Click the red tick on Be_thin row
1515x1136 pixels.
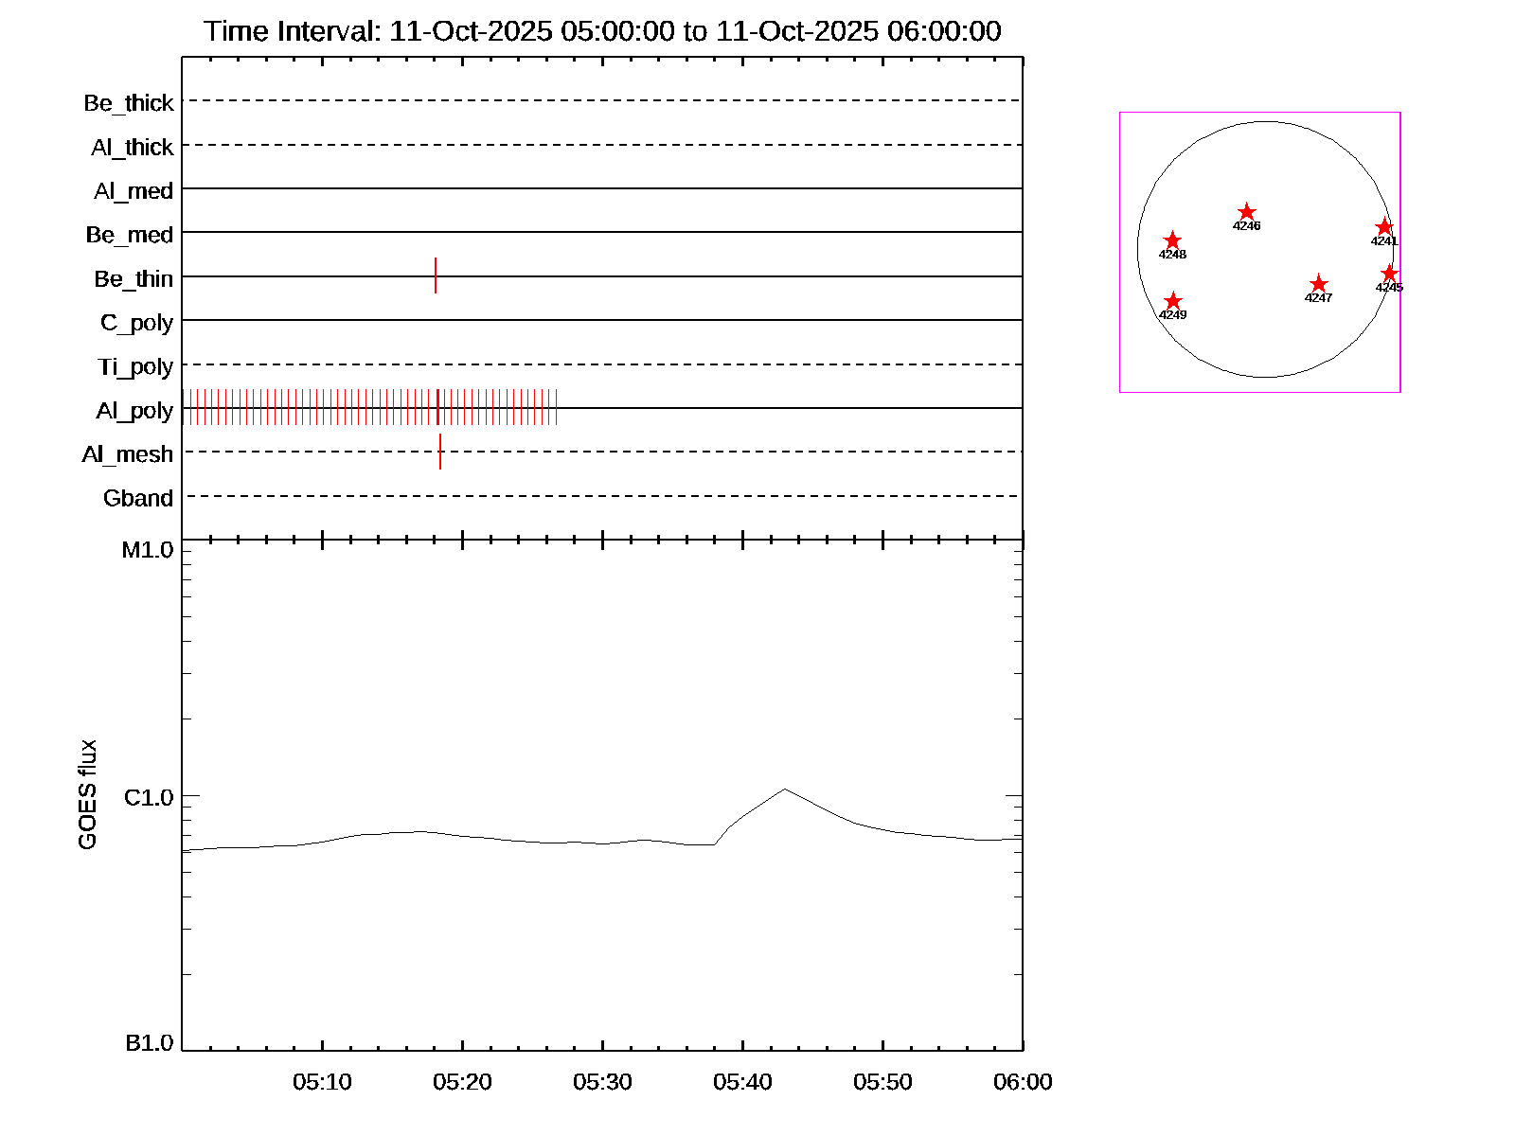pyautogui.click(x=436, y=275)
